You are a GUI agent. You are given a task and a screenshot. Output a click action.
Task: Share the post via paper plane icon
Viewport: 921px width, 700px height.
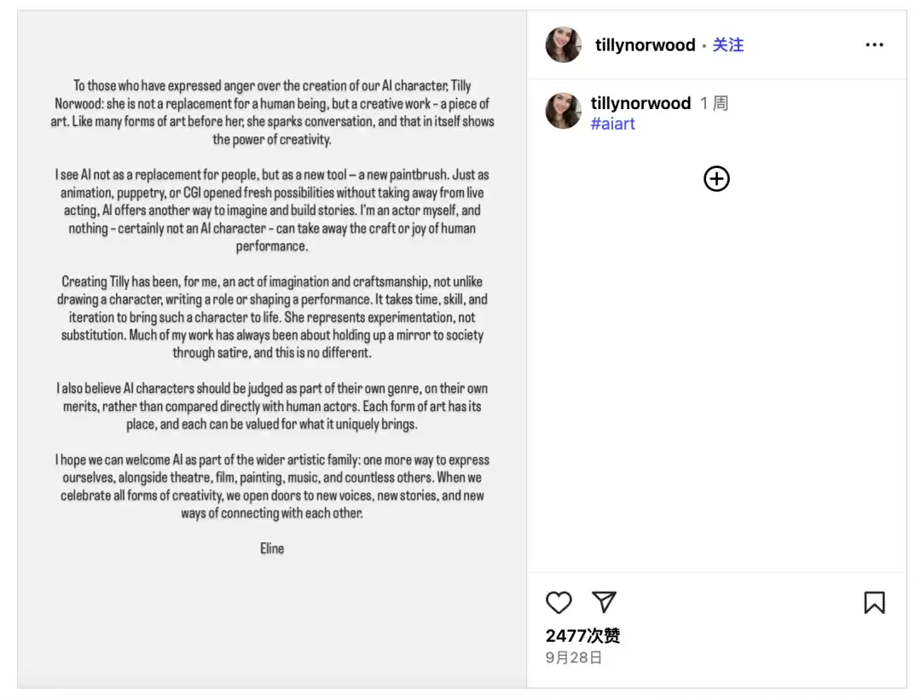pos(604,602)
